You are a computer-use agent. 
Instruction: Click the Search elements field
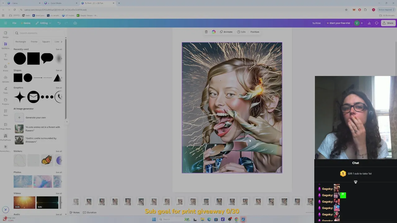[x=39, y=33]
